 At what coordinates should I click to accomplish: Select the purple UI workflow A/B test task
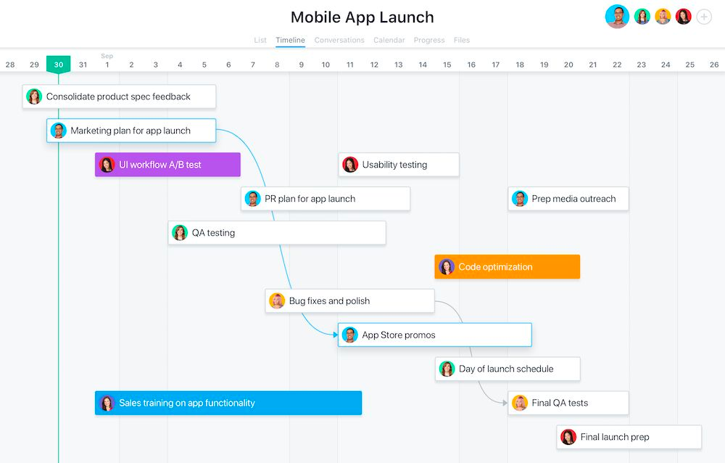(x=168, y=165)
